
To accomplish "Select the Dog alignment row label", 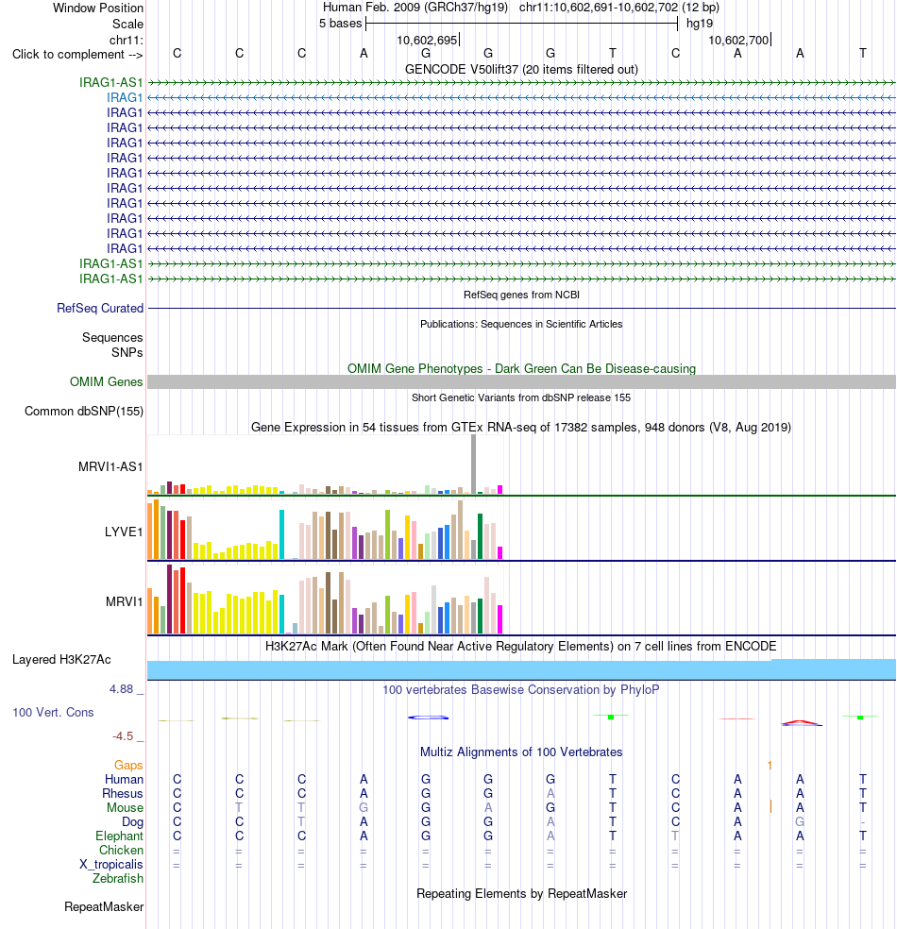I will click(132, 822).
